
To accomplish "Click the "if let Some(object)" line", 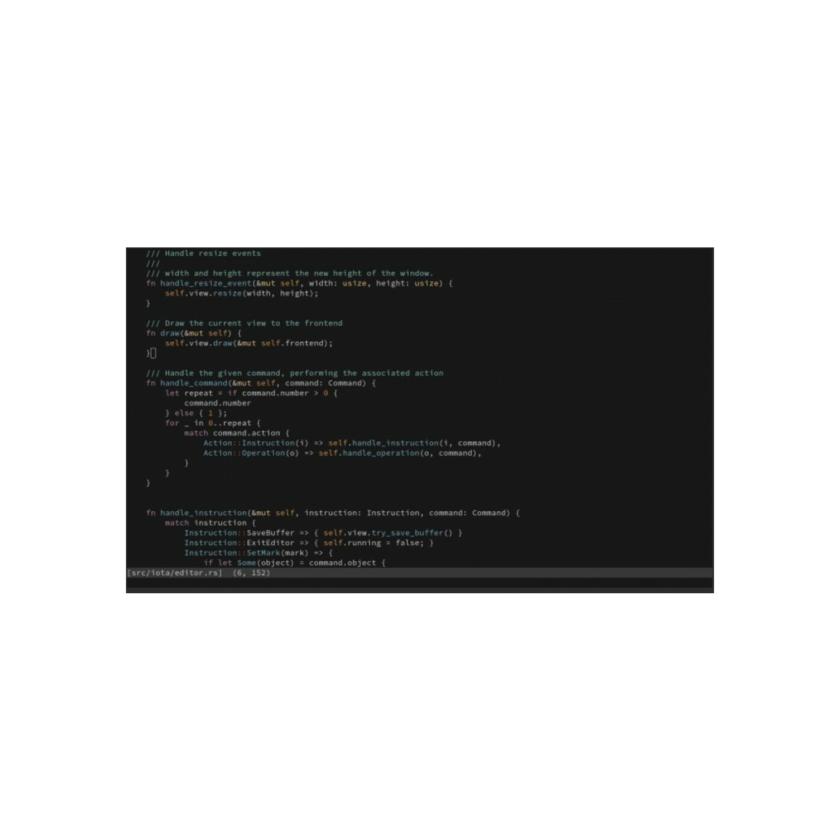I will 294,563.
